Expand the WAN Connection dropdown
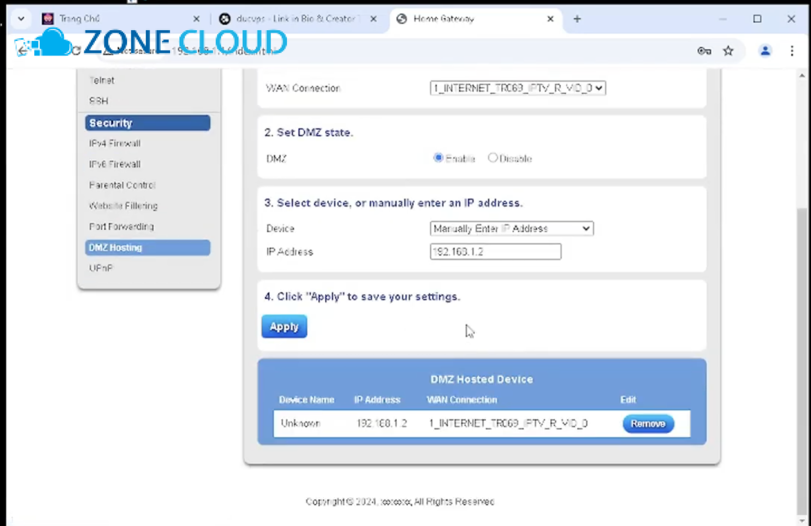 pyautogui.click(x=518, y=88)
